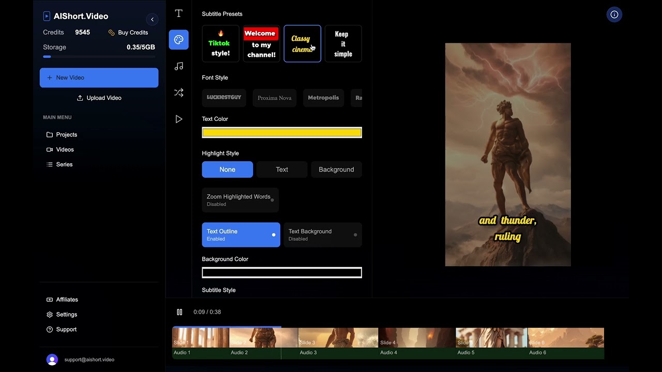This screenshot has height=372, width=662.
Task: Open the play preview panel icon
Action: coord(178,119)
